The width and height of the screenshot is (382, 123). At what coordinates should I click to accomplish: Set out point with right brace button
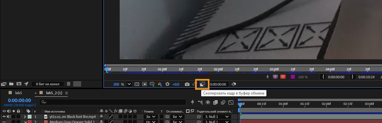353,77
